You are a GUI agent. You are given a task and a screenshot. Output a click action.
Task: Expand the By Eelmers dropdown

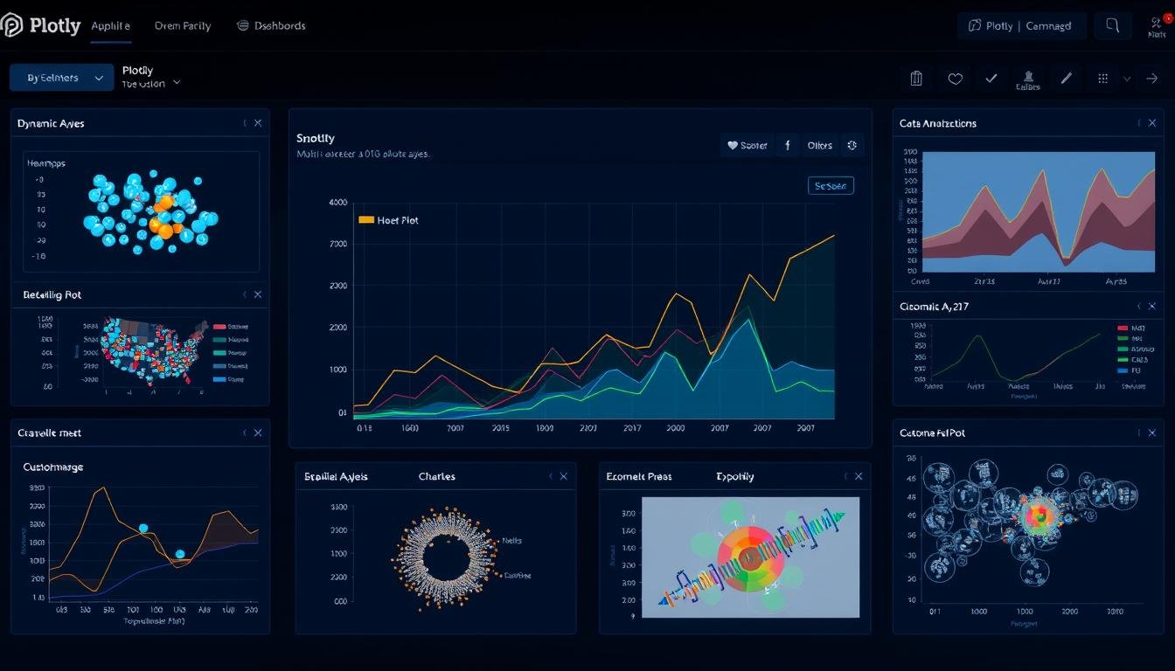(x=61, y=78)
